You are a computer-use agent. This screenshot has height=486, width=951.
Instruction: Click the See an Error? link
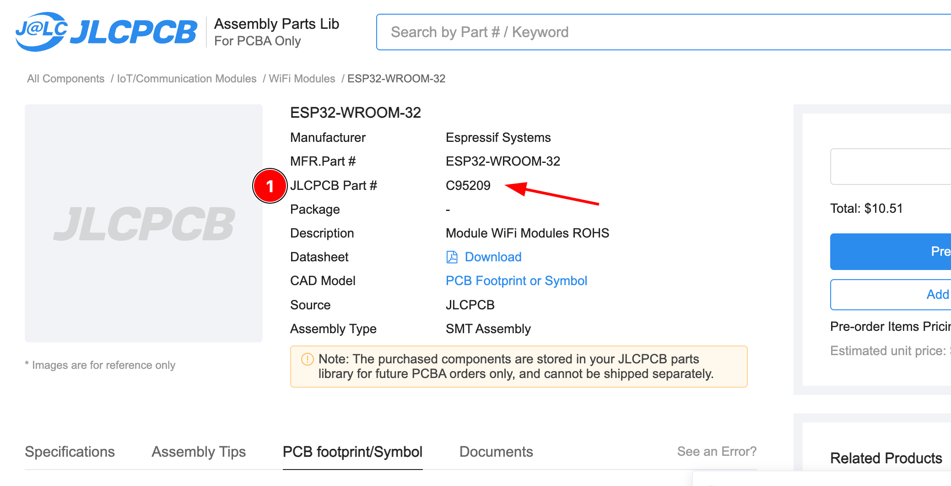(x=717, y=452)
